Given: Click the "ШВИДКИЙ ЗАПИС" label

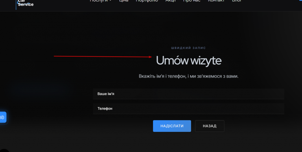Looking at the screenshot, I should [188, 48].
